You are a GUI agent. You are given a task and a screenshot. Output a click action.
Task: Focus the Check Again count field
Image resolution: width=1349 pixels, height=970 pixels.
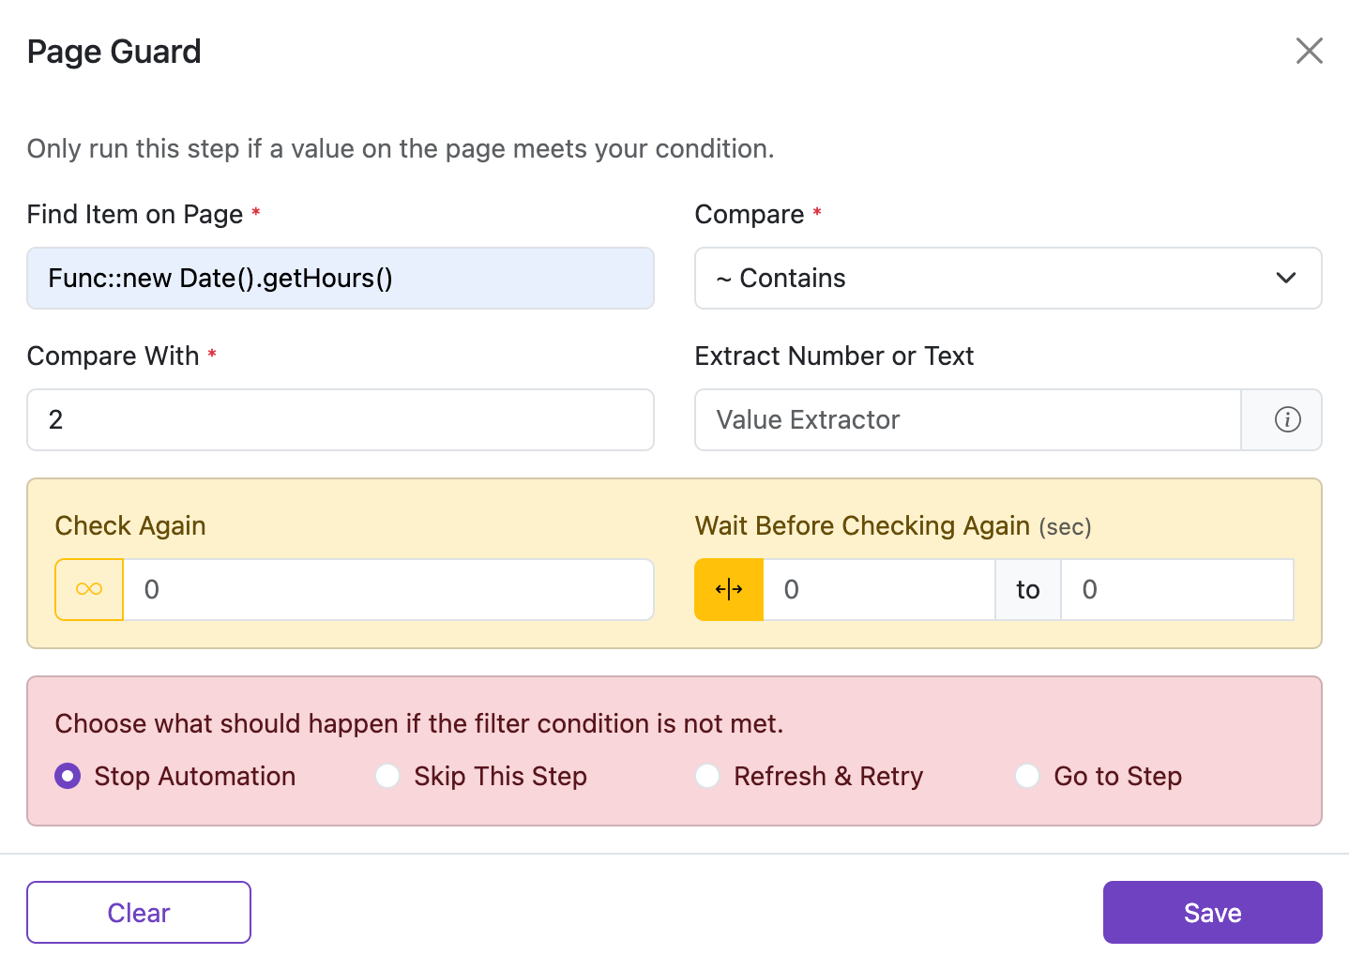(x=388, y=589)
